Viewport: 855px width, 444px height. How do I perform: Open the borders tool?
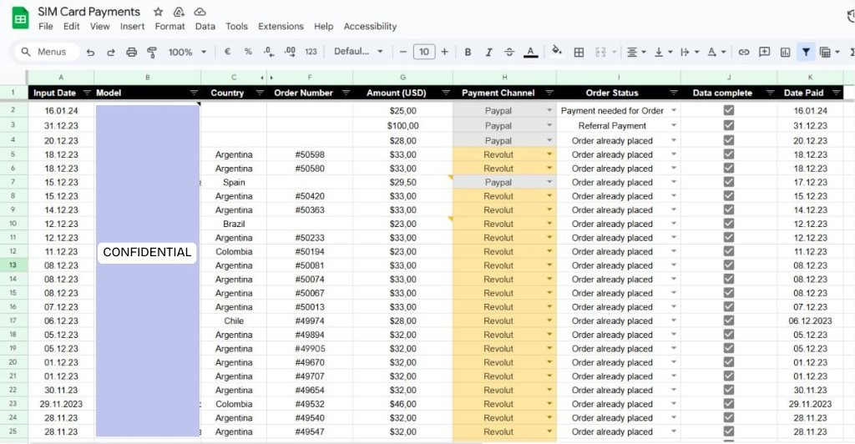point(579,52)
